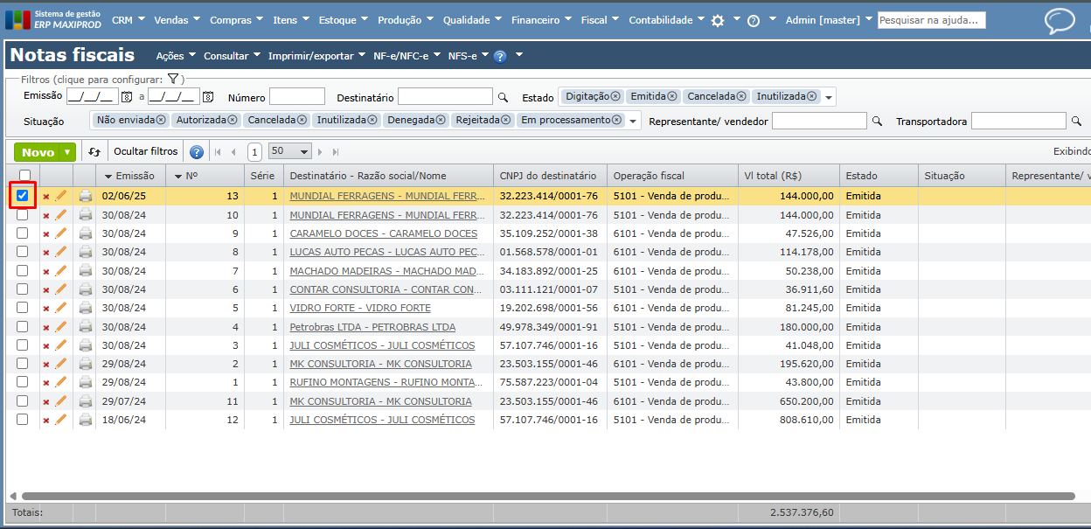
Task: Click the search magnifier next to Destinatário field
Action: (503, 98)
